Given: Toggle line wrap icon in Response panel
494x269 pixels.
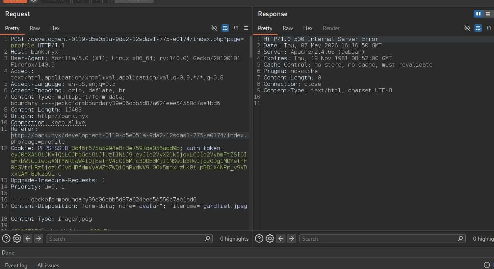Looking at the screenshot, I should point(478,28).
